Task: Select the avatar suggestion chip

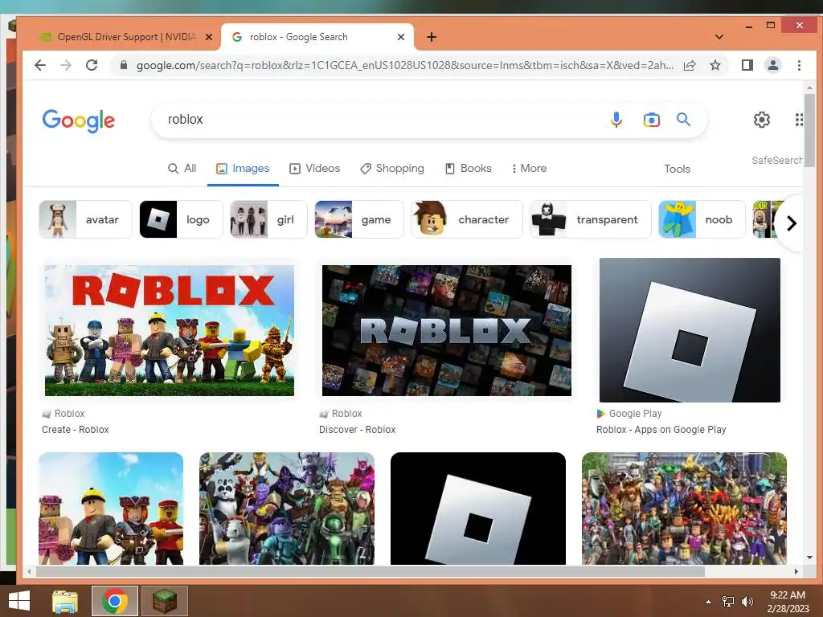Action: [x=85, y=219]
